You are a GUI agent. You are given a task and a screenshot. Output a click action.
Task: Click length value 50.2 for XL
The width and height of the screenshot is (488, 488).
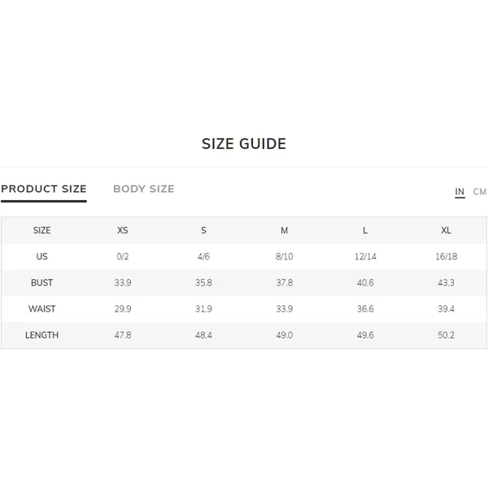[x=446, y=335]
